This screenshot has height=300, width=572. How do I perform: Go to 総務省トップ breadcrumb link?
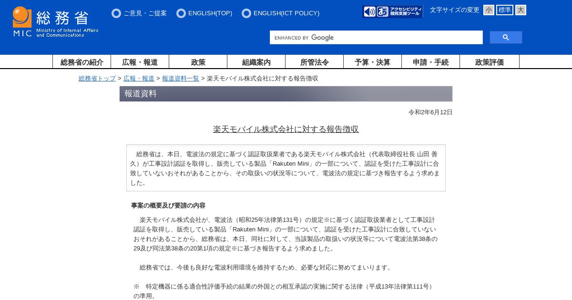pos(97,79)
